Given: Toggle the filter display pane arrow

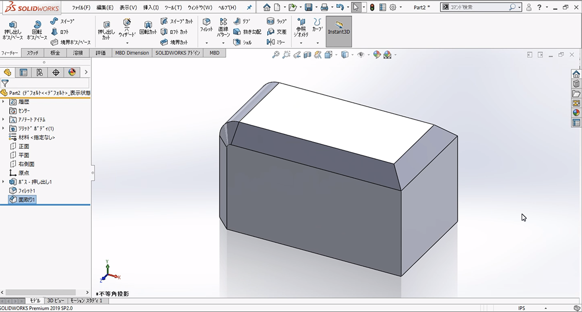Looking at the screenshot, I should (86, 71).
